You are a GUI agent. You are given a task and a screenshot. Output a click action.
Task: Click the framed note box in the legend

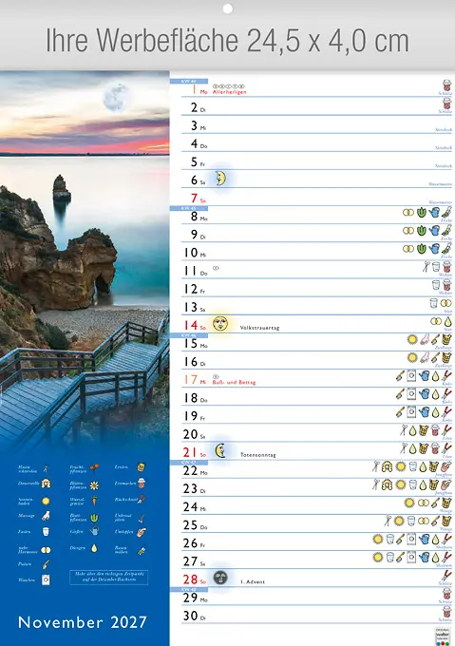pos(108,578)
